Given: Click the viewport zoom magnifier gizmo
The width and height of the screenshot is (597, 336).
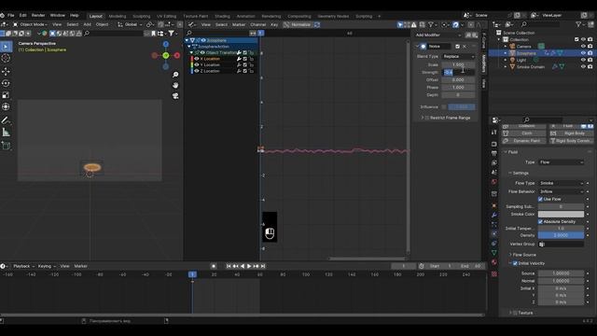Looking at the screenshot, I should [175, 75].
